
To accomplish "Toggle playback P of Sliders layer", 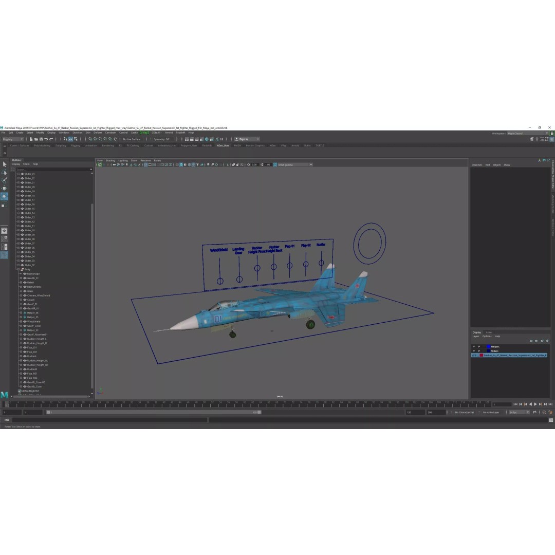I will coord(479,351).
